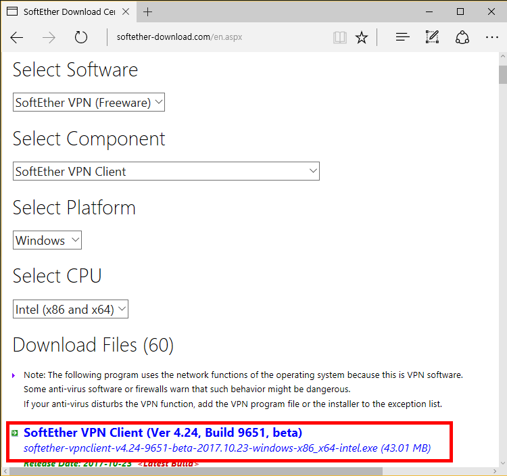507x476 pixels.
Task: Close the SoftEther Download Center tab
Action: click(x=126, y=11)
